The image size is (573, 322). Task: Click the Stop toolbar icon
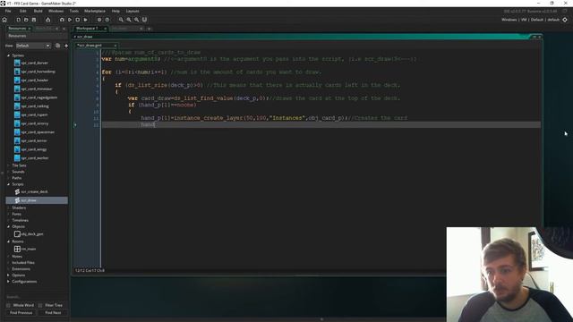click(x=78, y=20)
